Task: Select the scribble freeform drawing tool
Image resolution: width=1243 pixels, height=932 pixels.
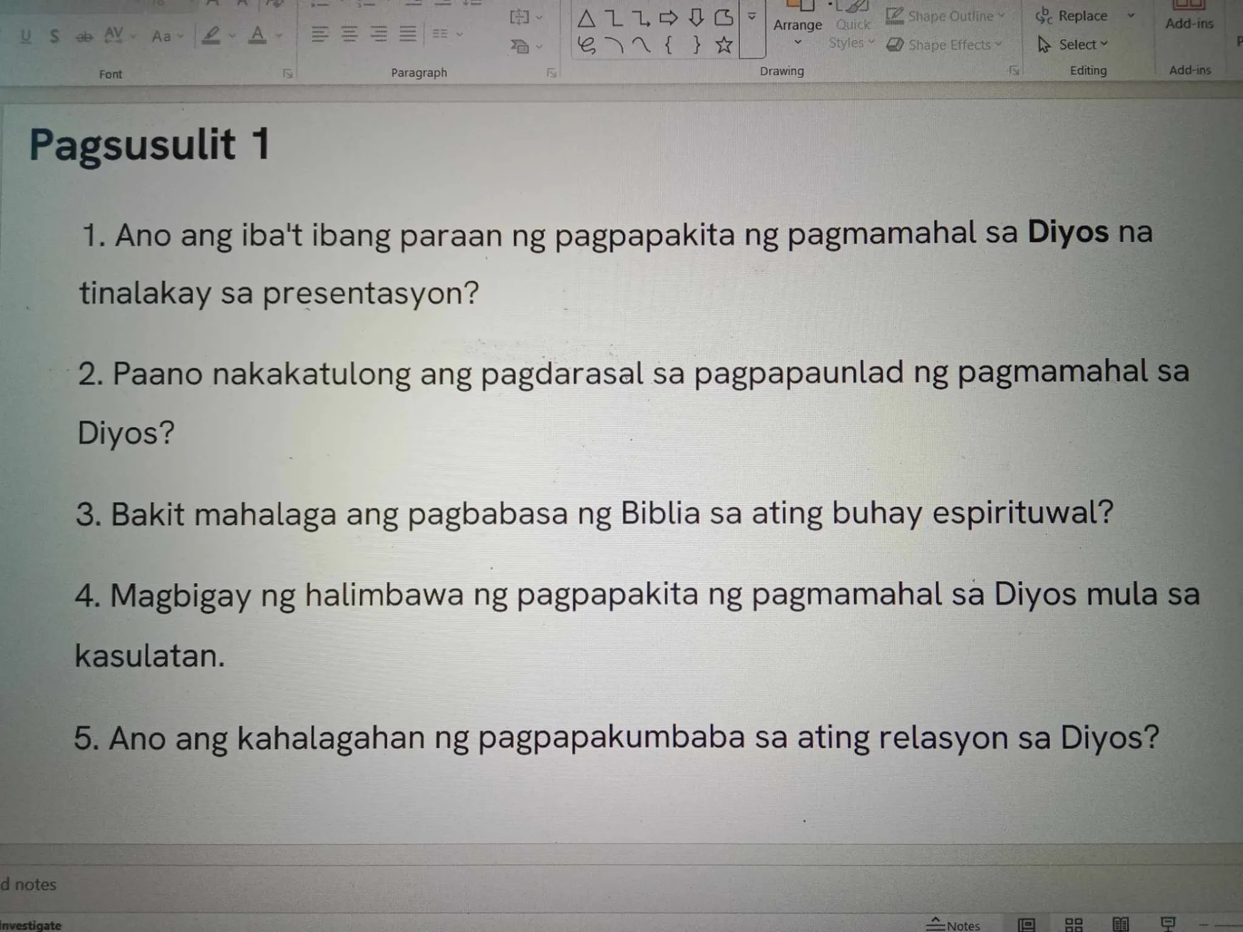Action: (586, 45)
